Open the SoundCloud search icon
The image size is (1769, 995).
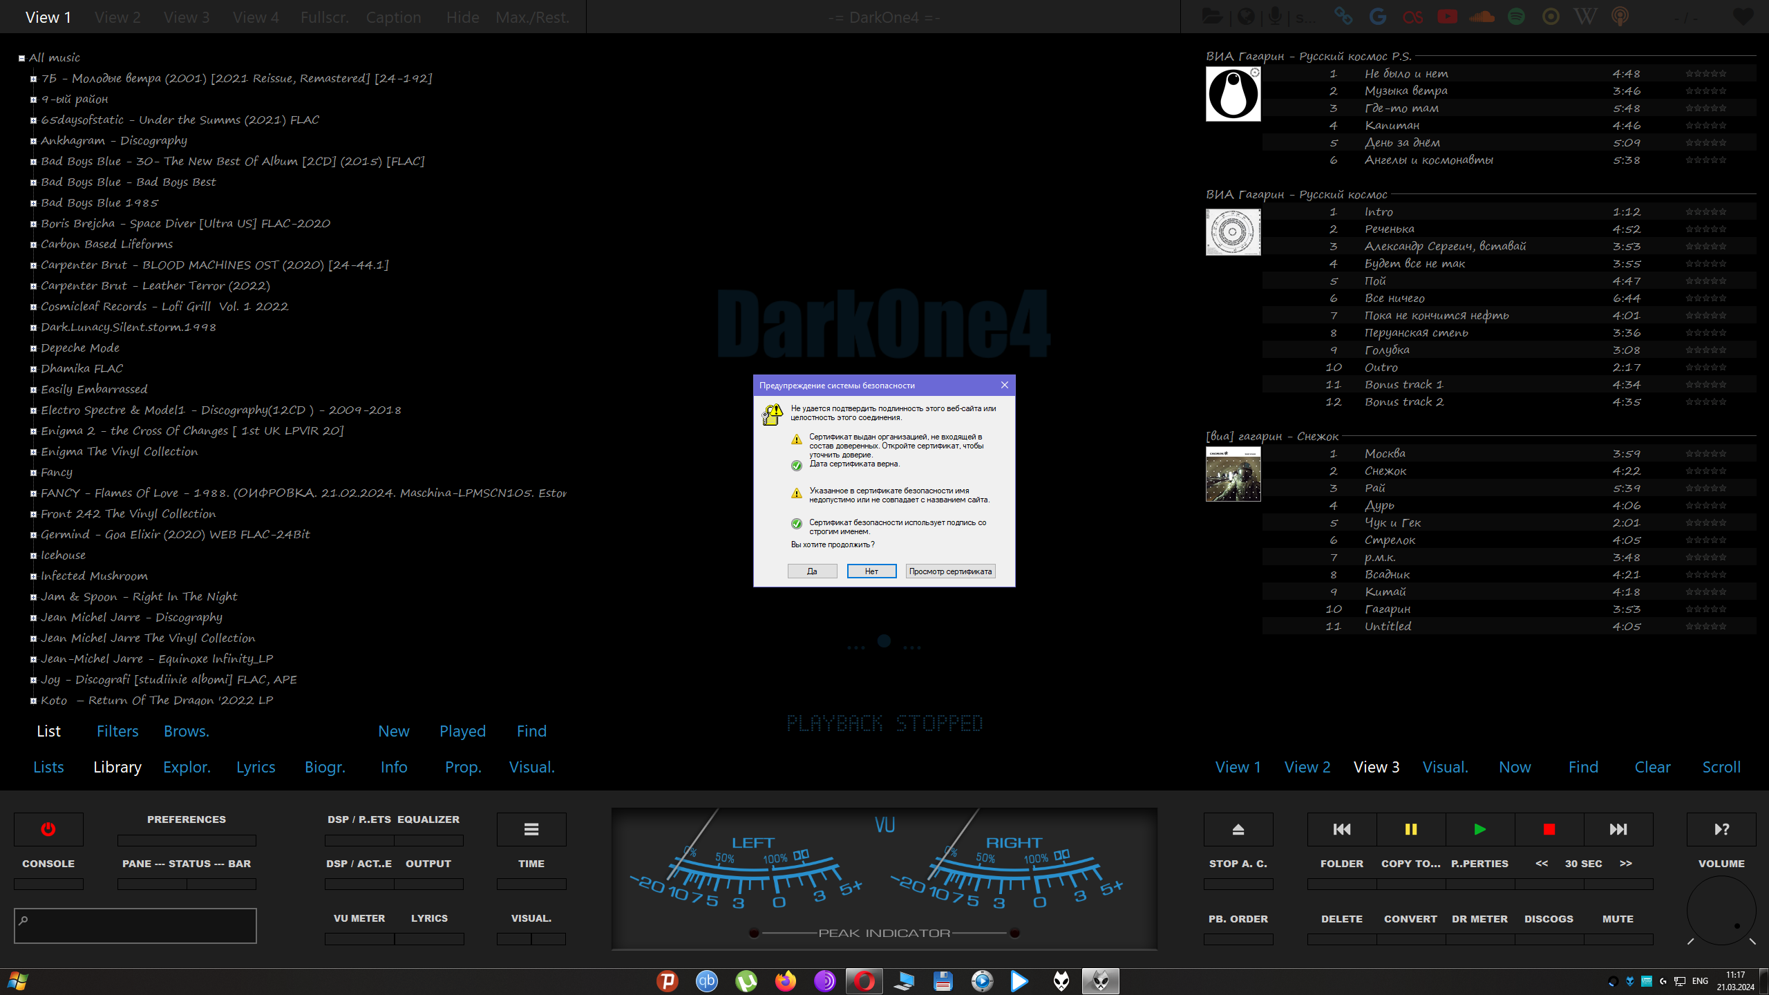(1482, 17)
